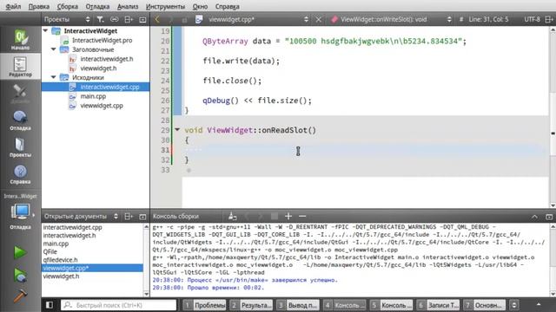Maximize the build console panel
The width and height of the screenshot is (556, 312).
549,217
